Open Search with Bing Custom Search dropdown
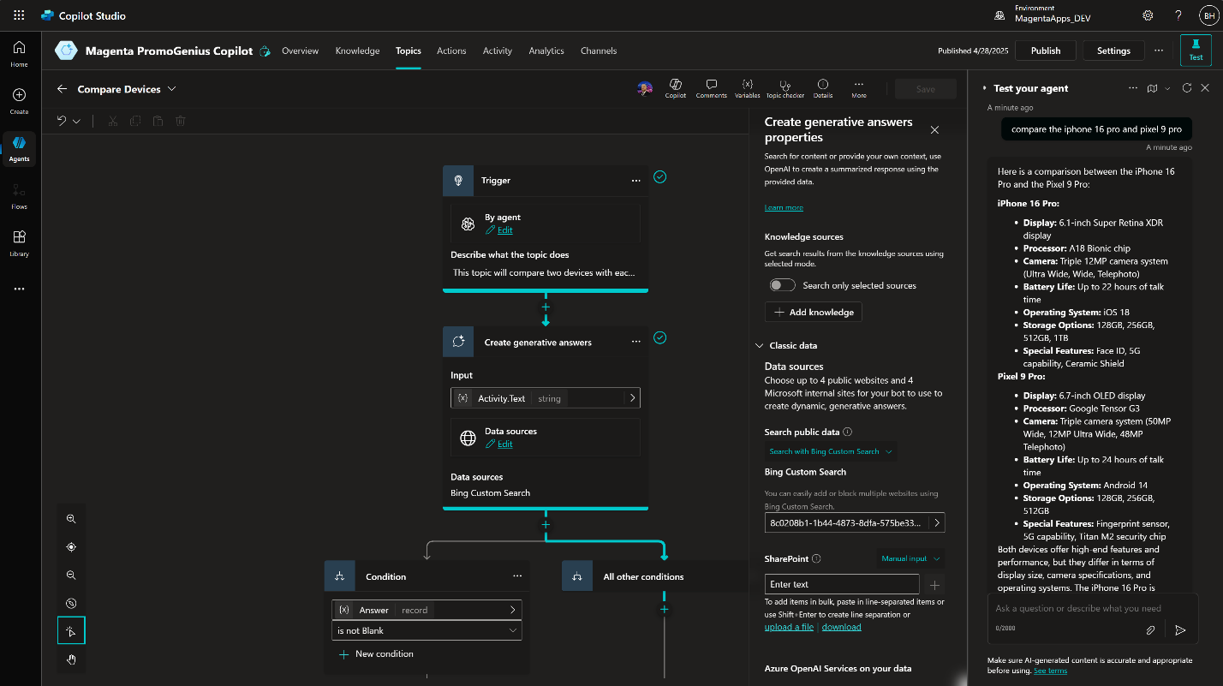Image resolution: width=1223 pixels, height=686 pixels. (831, 451)
